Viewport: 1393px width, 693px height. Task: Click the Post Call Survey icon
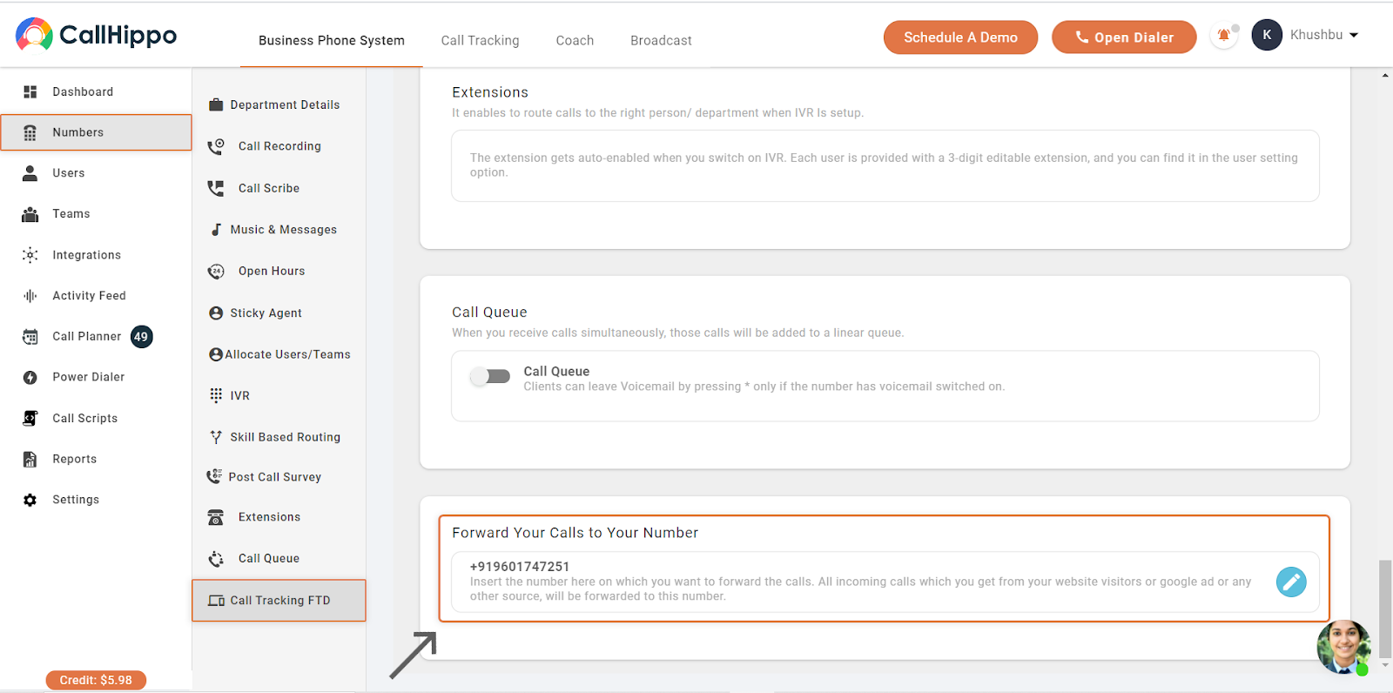[214, 476]
